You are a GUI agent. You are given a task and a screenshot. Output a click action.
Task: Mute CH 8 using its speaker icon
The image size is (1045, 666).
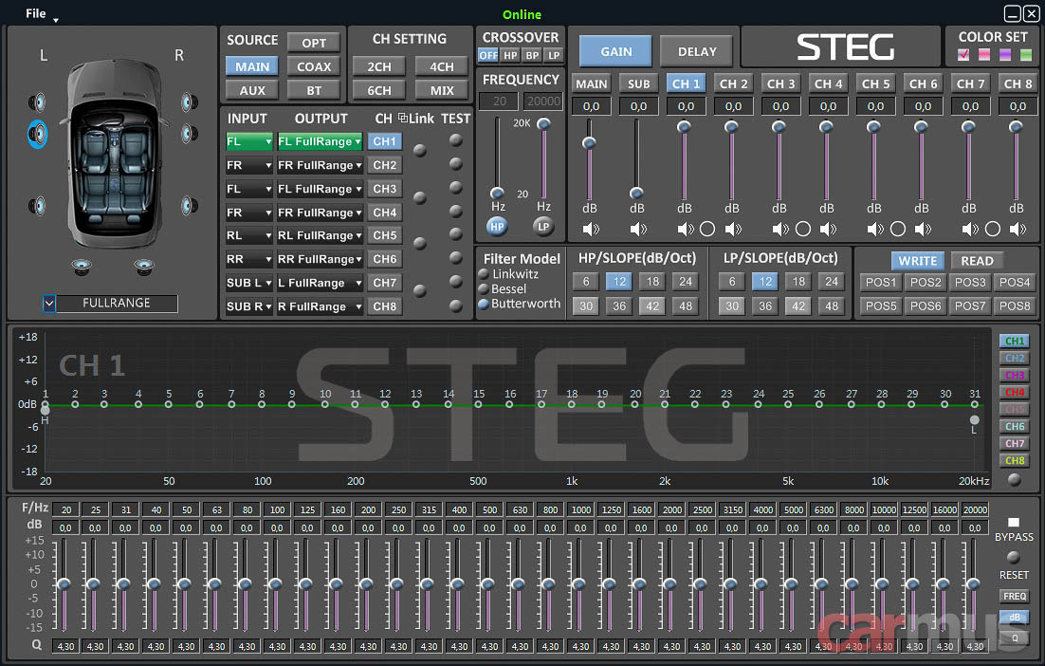tap(1017, 230)
